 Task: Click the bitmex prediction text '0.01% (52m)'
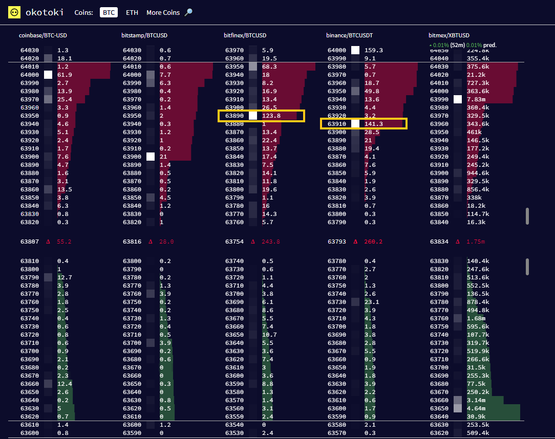[x=449, y=45]
